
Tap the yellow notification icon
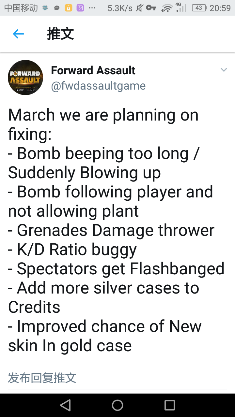point(68,8)
